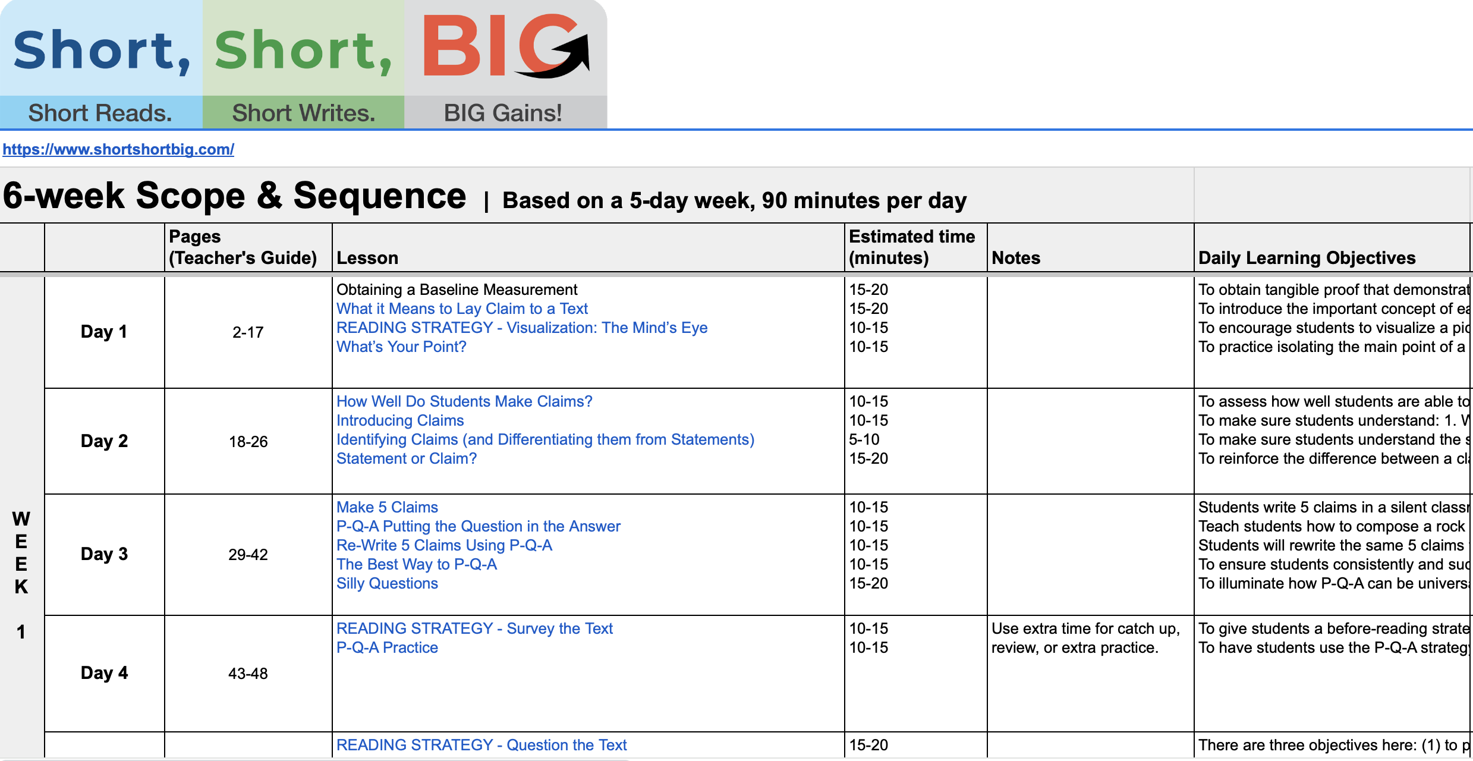
Task: Select the Day 4 notes cell about extra time
Action: [x=1090, y=673]
